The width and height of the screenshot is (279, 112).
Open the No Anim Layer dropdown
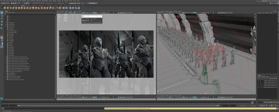[254, 106]
